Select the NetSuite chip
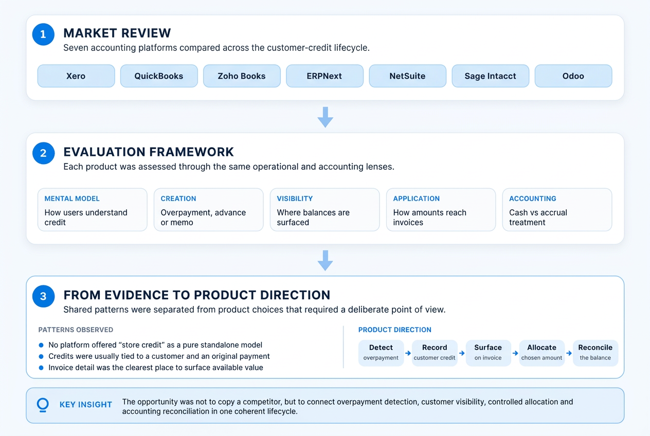650x436 pixels. [x=408, y=76]
